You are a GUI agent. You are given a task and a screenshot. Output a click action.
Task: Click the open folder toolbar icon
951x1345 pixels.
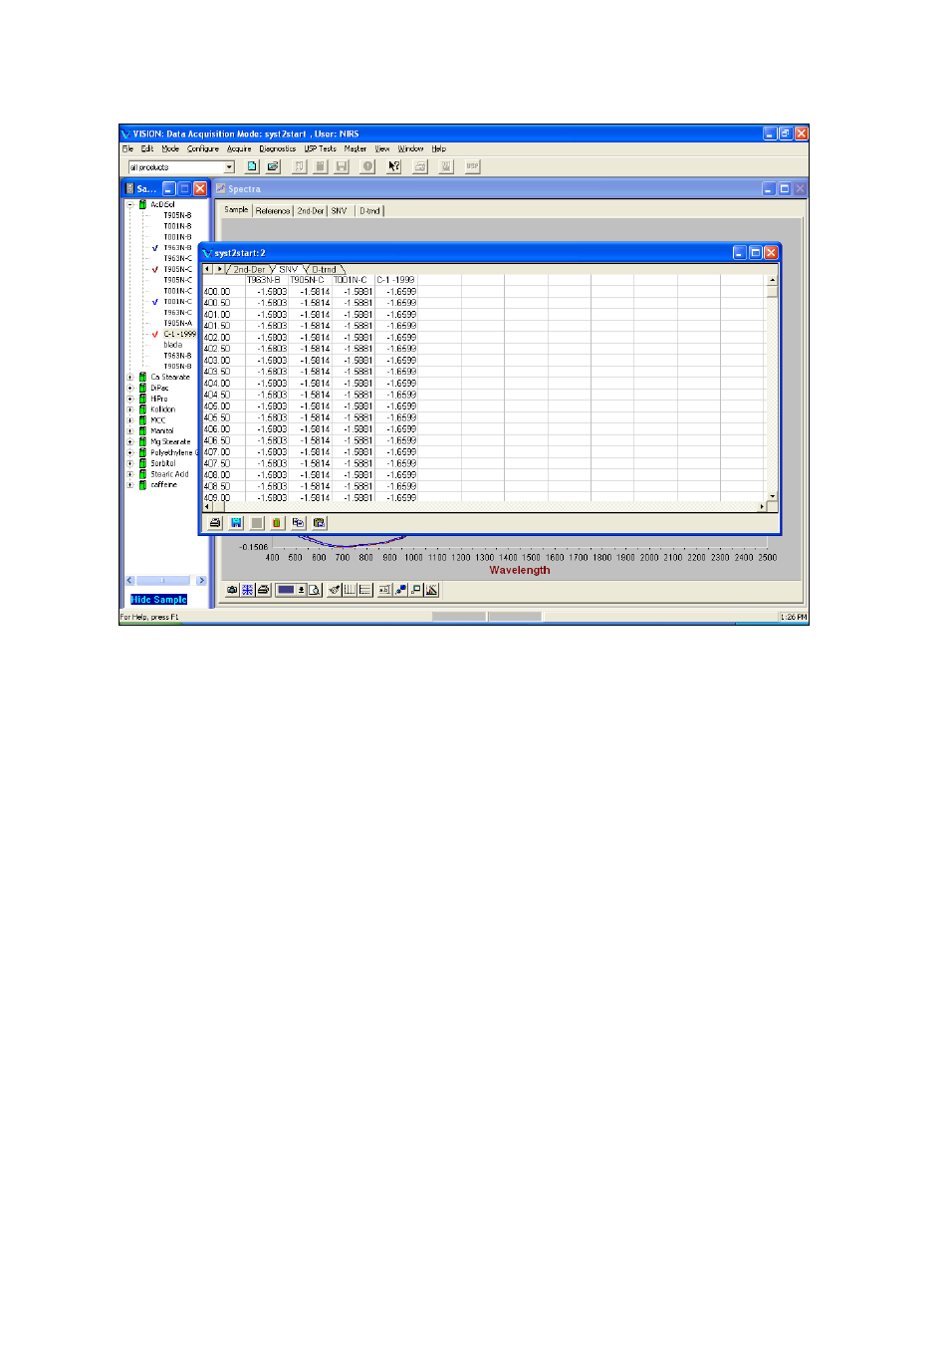pyautogui.click(x=273, y=166)
